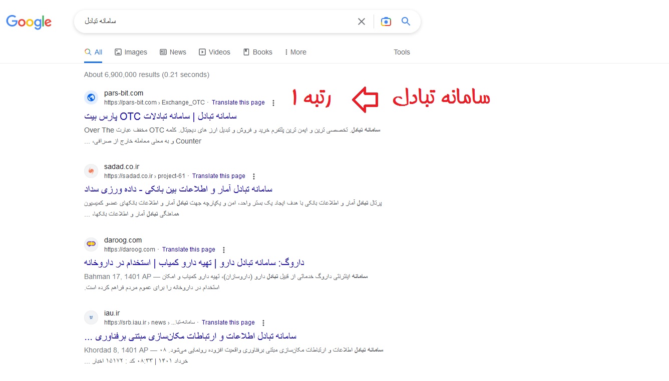Switch to the Books tab
Screen dimensions: 669x381
click(x=257, y=52)
